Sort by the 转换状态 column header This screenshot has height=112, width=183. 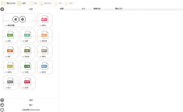(x=104, y=9)
